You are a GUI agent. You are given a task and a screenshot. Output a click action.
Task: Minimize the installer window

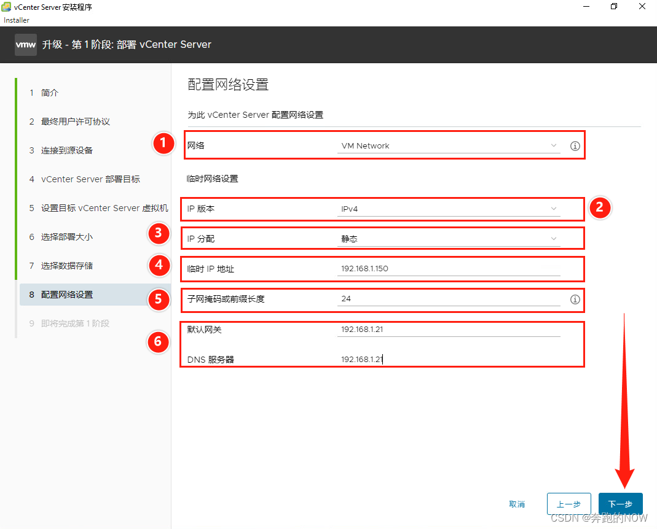tap(586, 6)
